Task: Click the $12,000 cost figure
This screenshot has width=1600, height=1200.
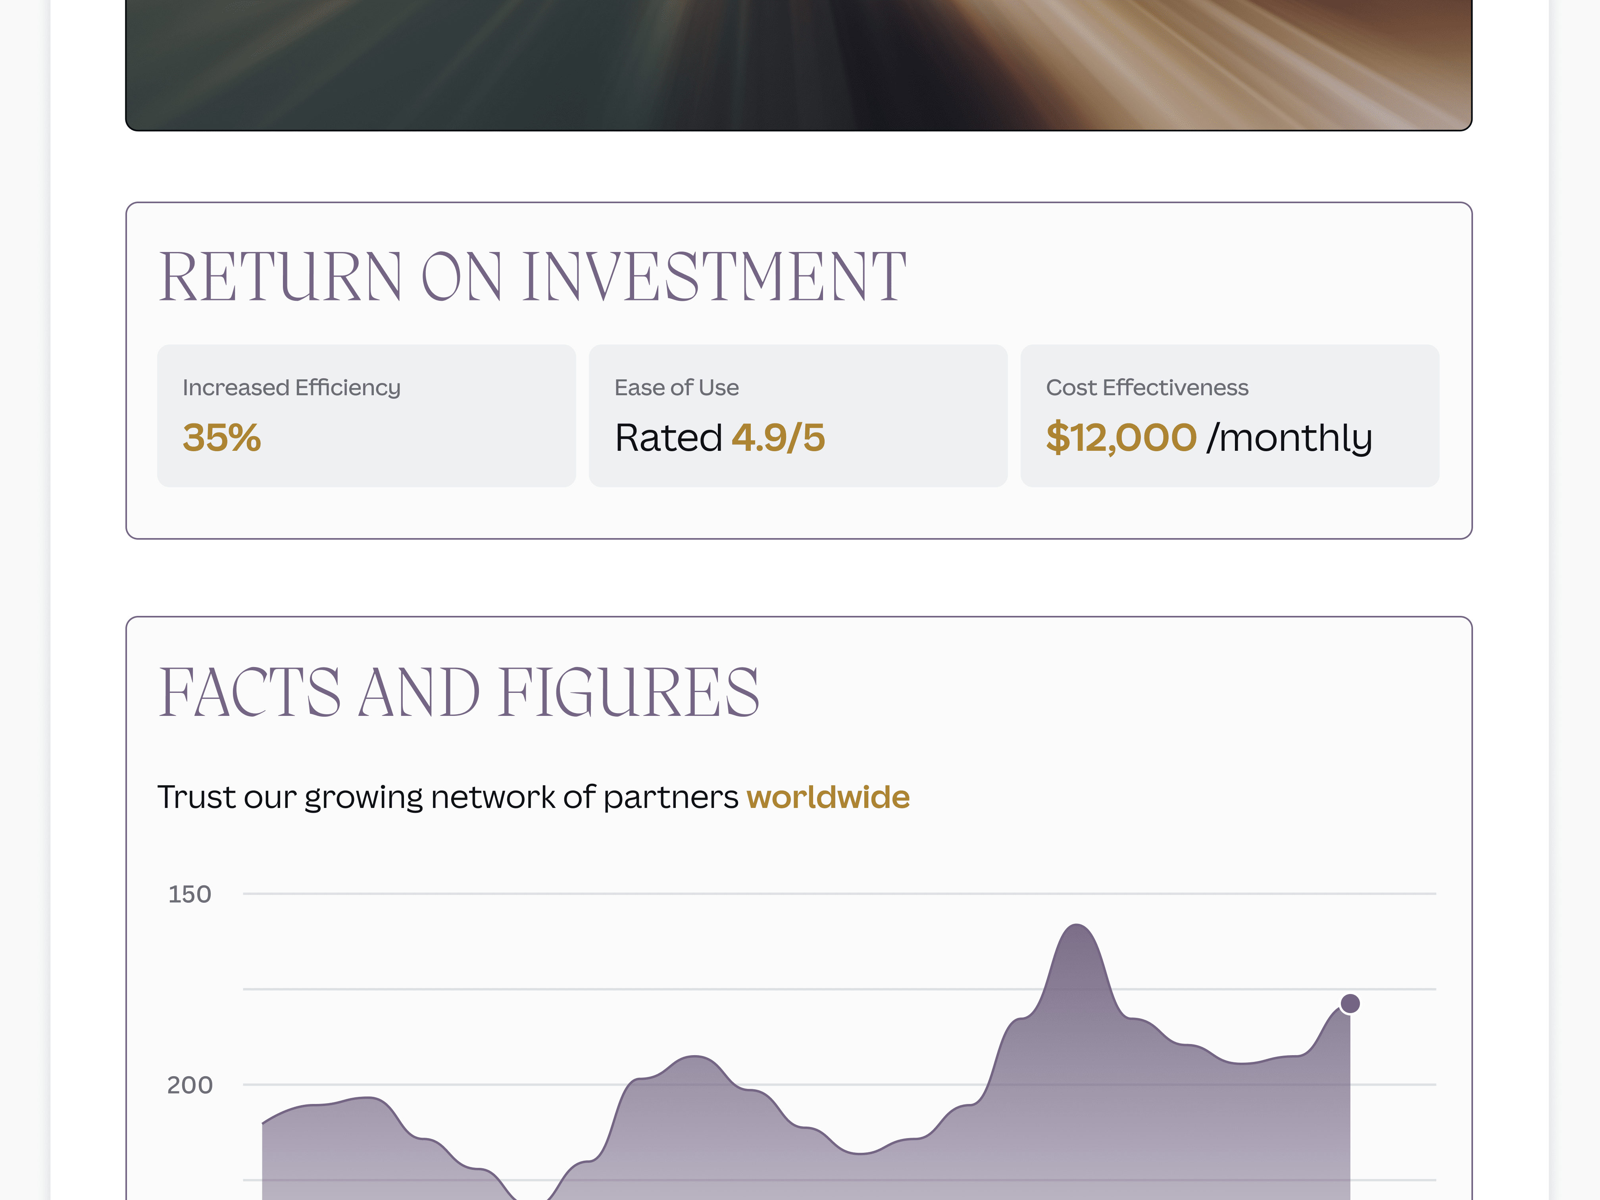Action: [x=1120, y=438]
